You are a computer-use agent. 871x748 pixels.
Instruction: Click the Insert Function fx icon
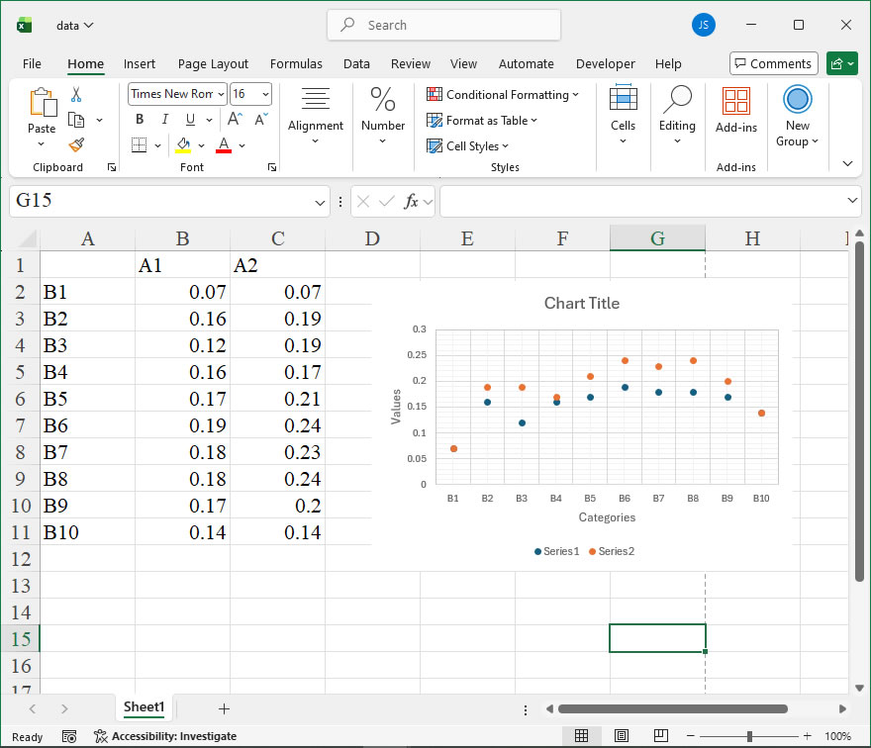coord(412,201)
